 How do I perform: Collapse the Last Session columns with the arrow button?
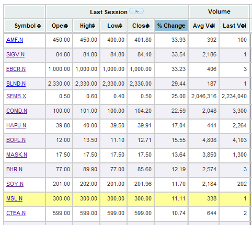pos(136,11)
